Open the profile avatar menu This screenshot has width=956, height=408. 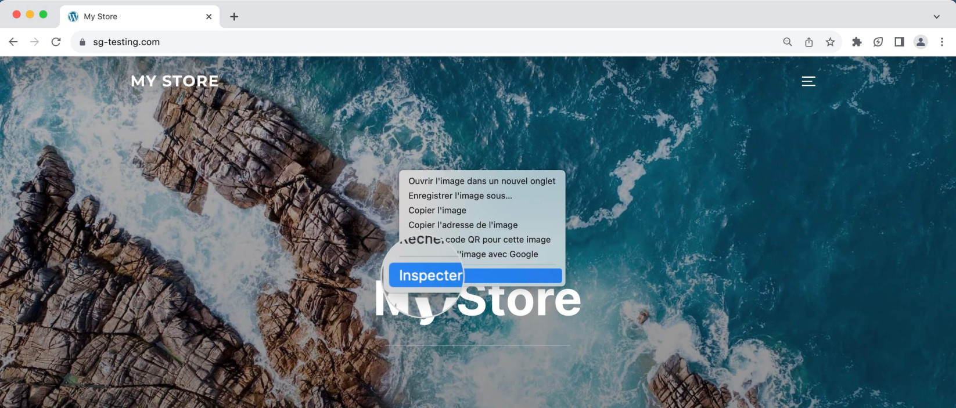click(921, 42)
